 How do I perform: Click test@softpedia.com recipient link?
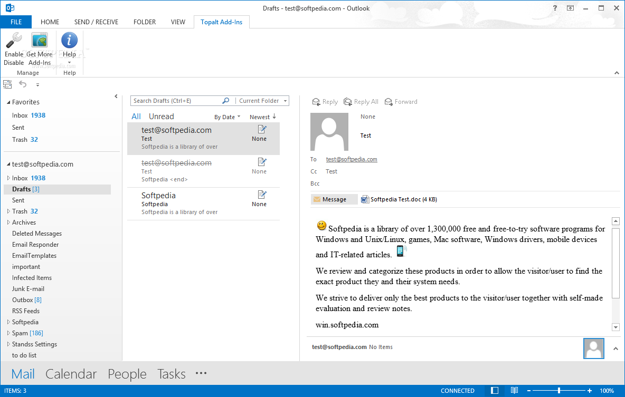[x=352, y=159]
